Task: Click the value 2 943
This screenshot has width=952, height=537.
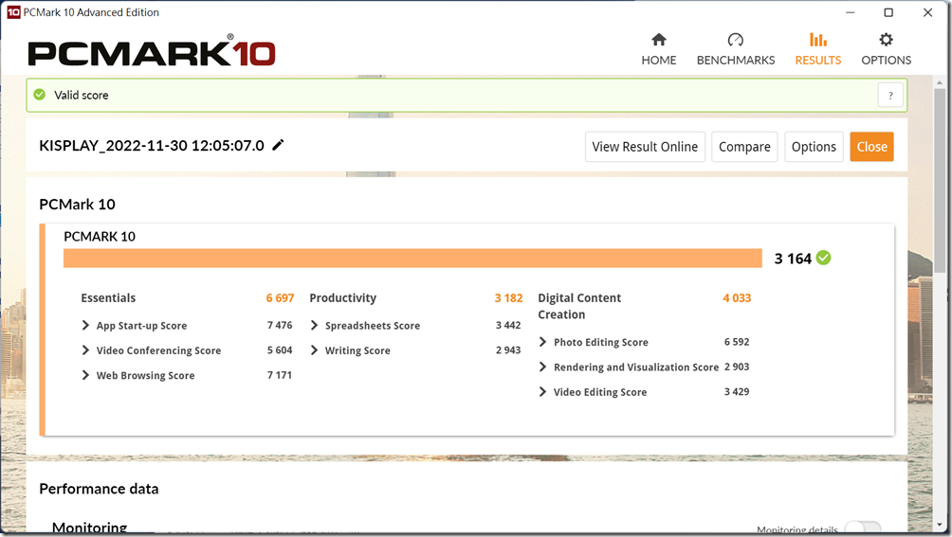Action: 508,350
